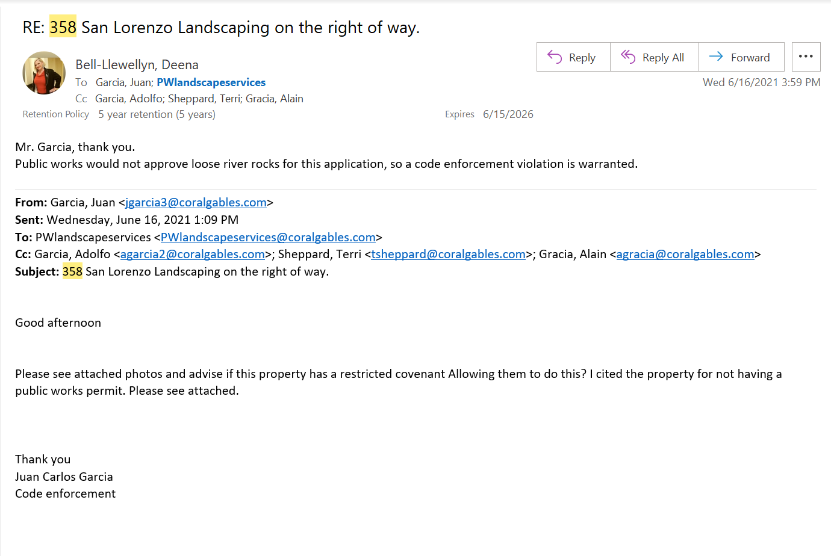Forward this email message
This screenshot has width=831, height=556.
tap(741, 57)
